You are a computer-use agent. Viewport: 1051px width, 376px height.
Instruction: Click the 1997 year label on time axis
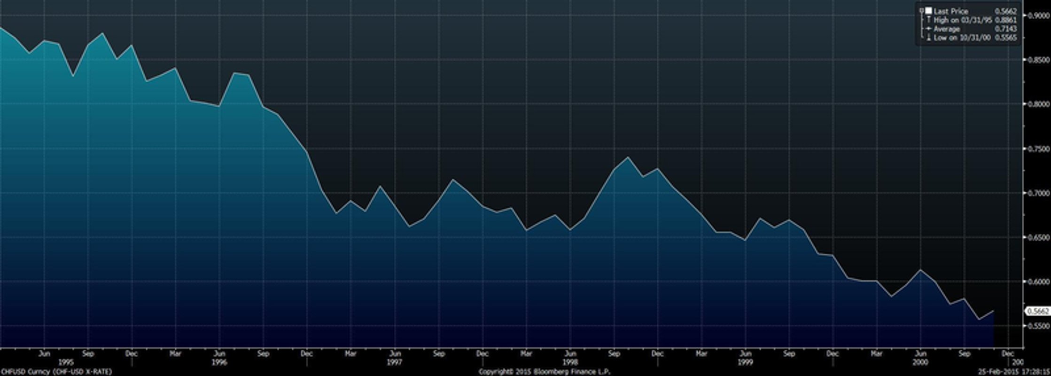395,362
